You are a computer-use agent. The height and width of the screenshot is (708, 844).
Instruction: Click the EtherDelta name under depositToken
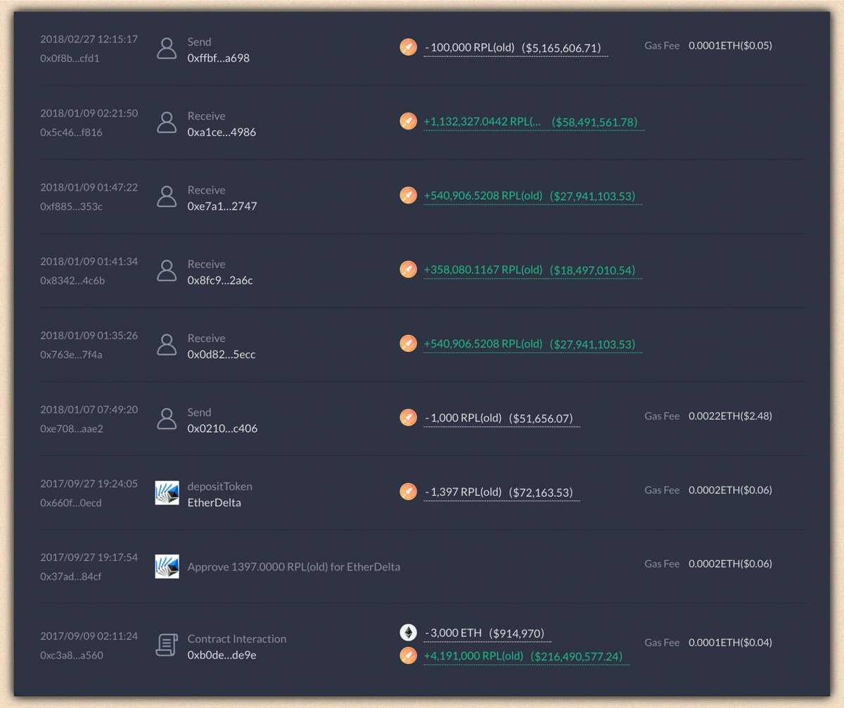pos(214,502)
